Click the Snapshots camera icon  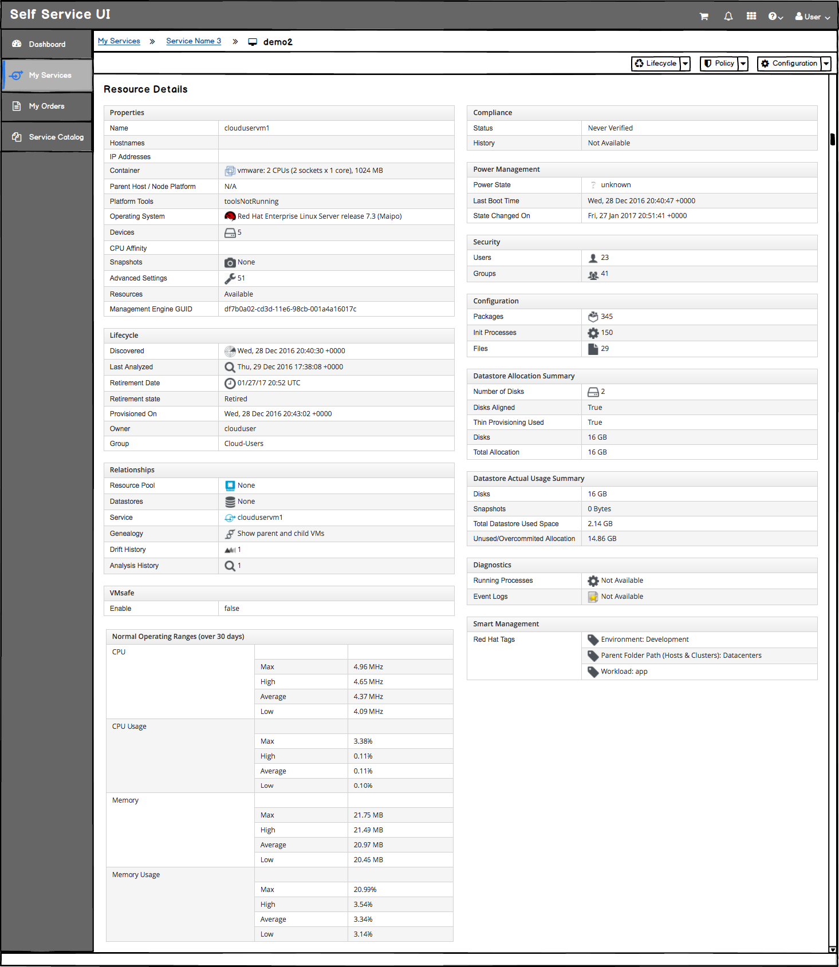230,263
